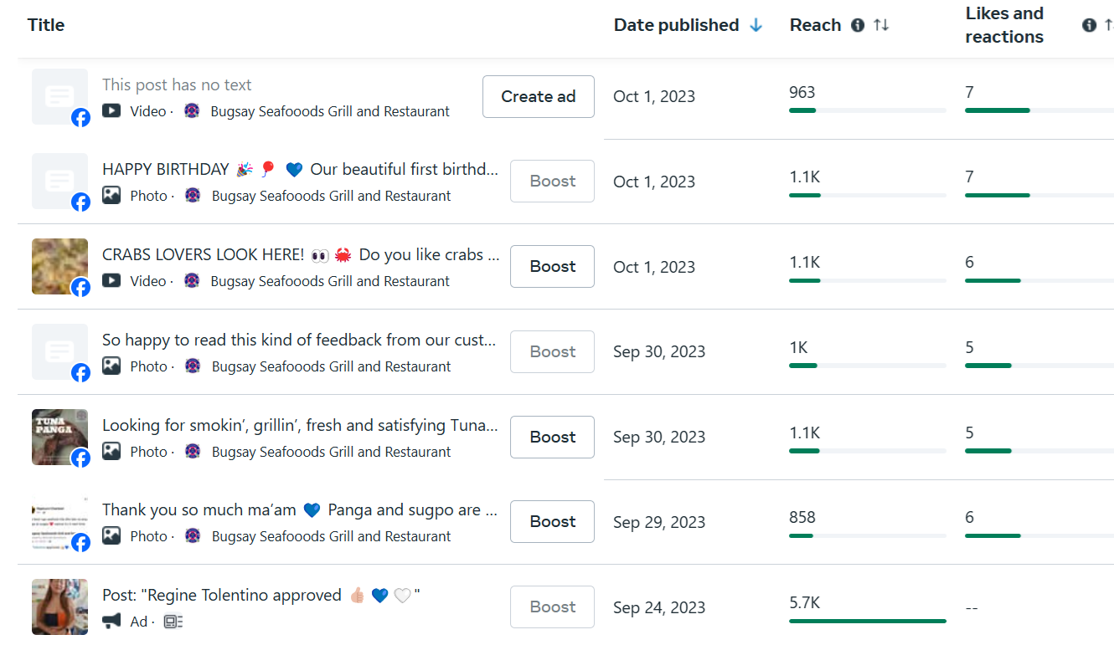Boost the CRABS LOVERS LOOK HERE post

(552, 266)
